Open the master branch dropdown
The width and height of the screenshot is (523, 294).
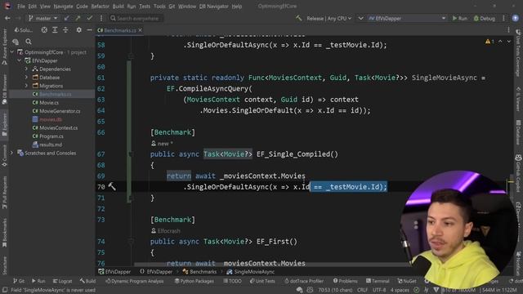click(x=43, y=18)
